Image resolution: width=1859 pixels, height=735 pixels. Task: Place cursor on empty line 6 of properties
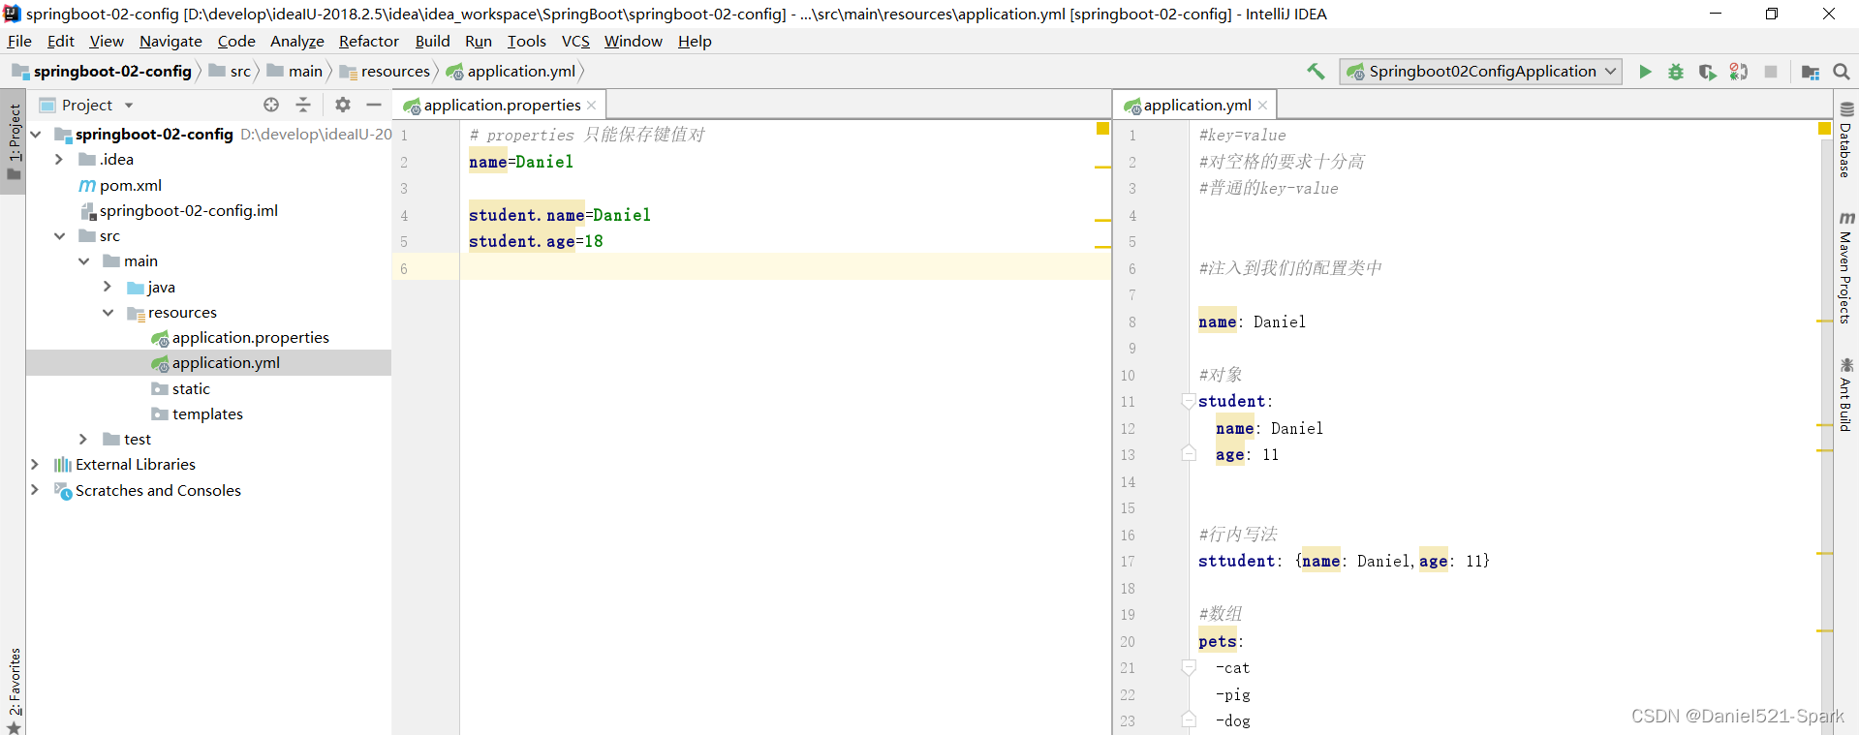pos(785,268)
